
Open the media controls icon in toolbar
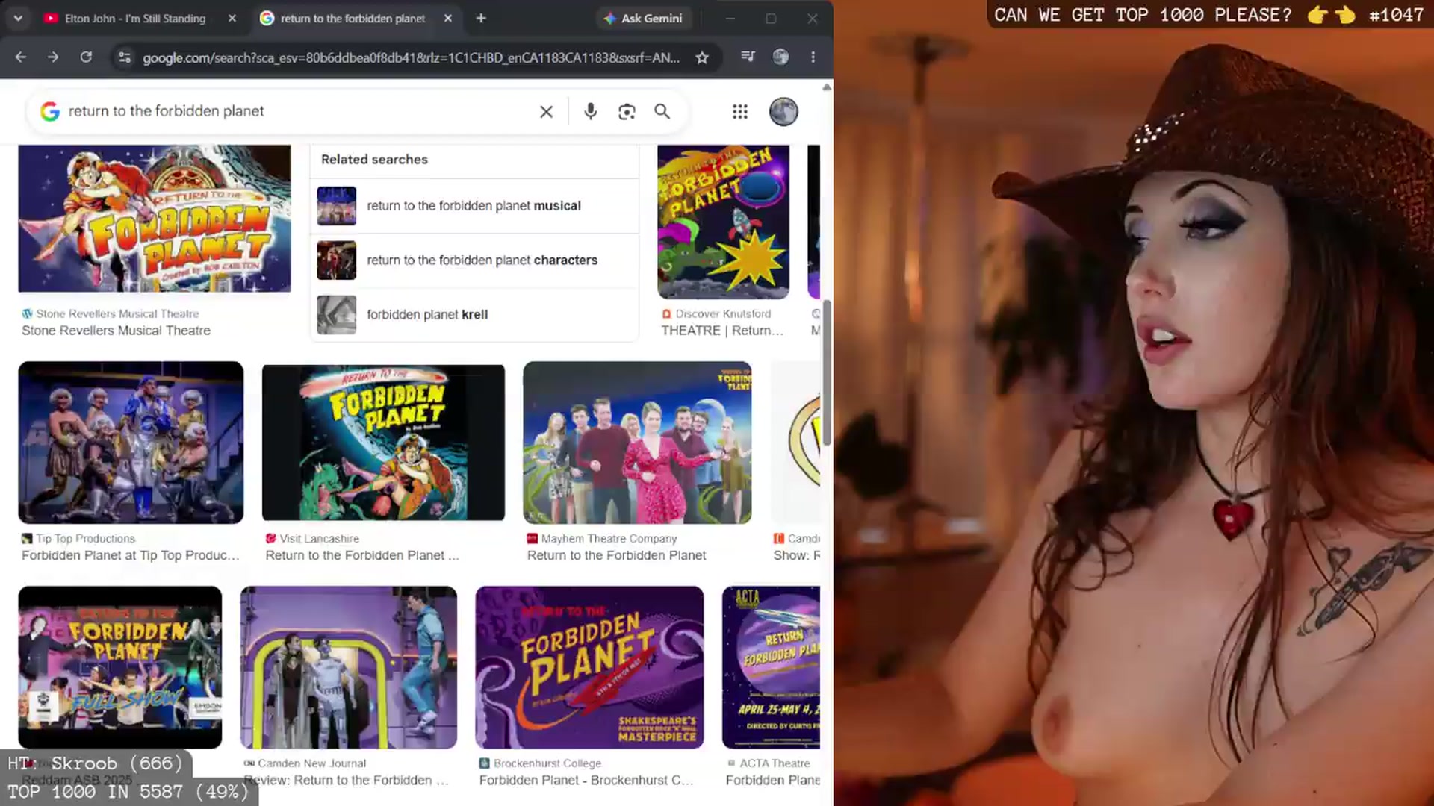pos(748,57)
